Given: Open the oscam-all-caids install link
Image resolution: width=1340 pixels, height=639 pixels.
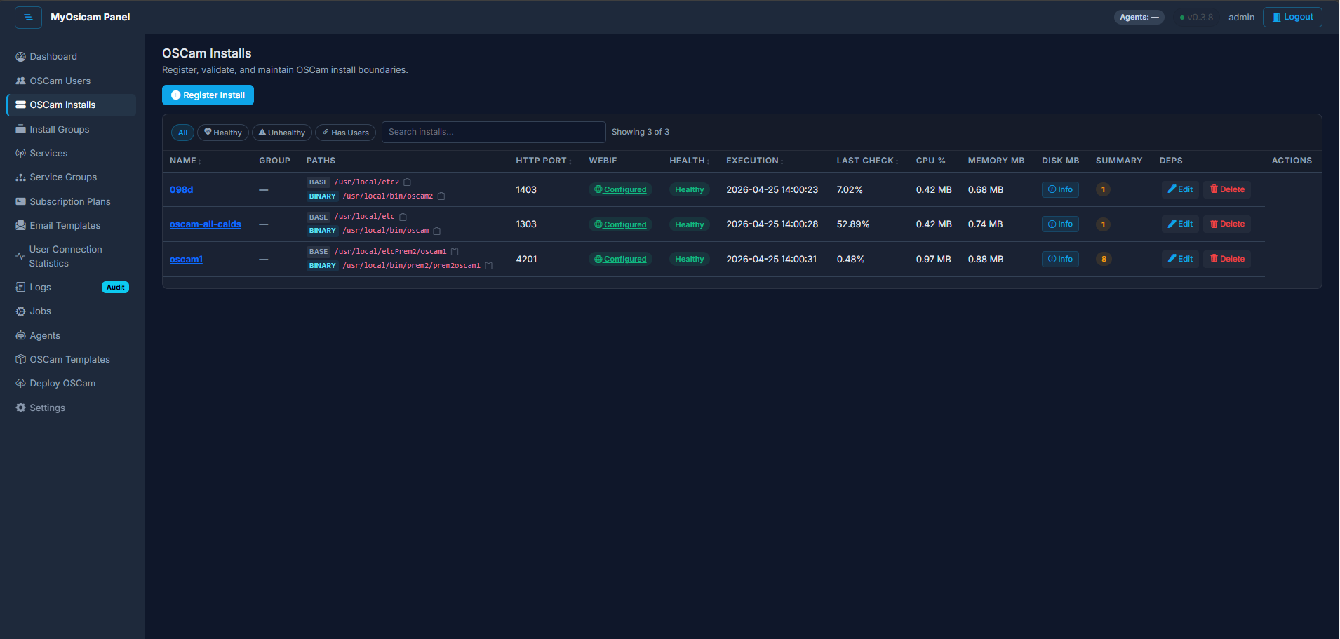Looking at the screenshot, I should (206, 224).
